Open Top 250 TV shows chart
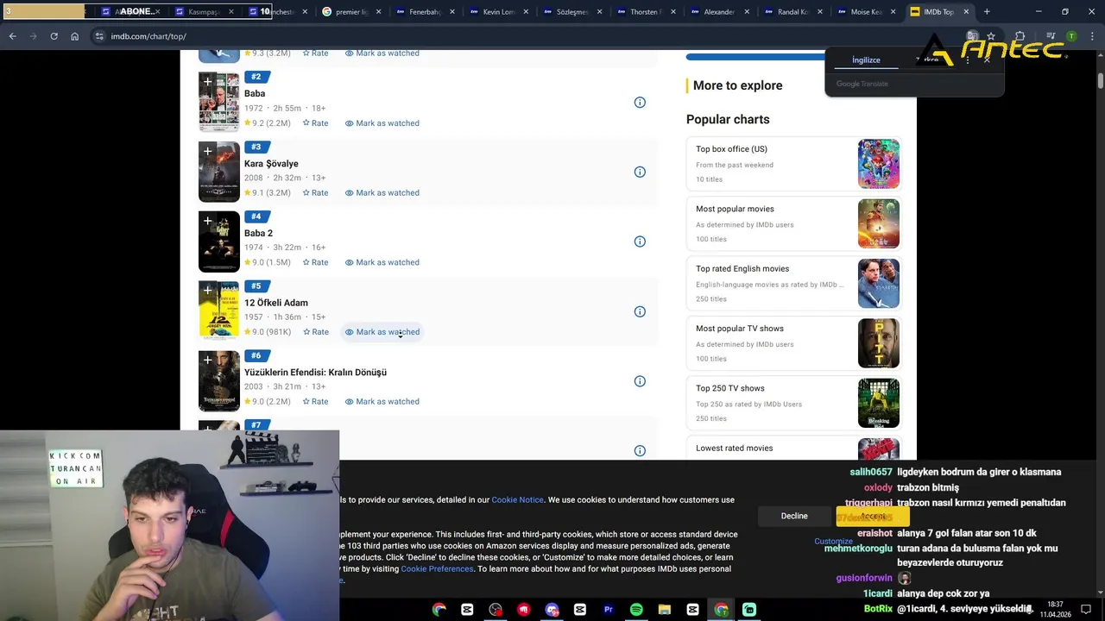Image resolution: width=1105 pixels, height=621 pixels. tap(793, 403)
